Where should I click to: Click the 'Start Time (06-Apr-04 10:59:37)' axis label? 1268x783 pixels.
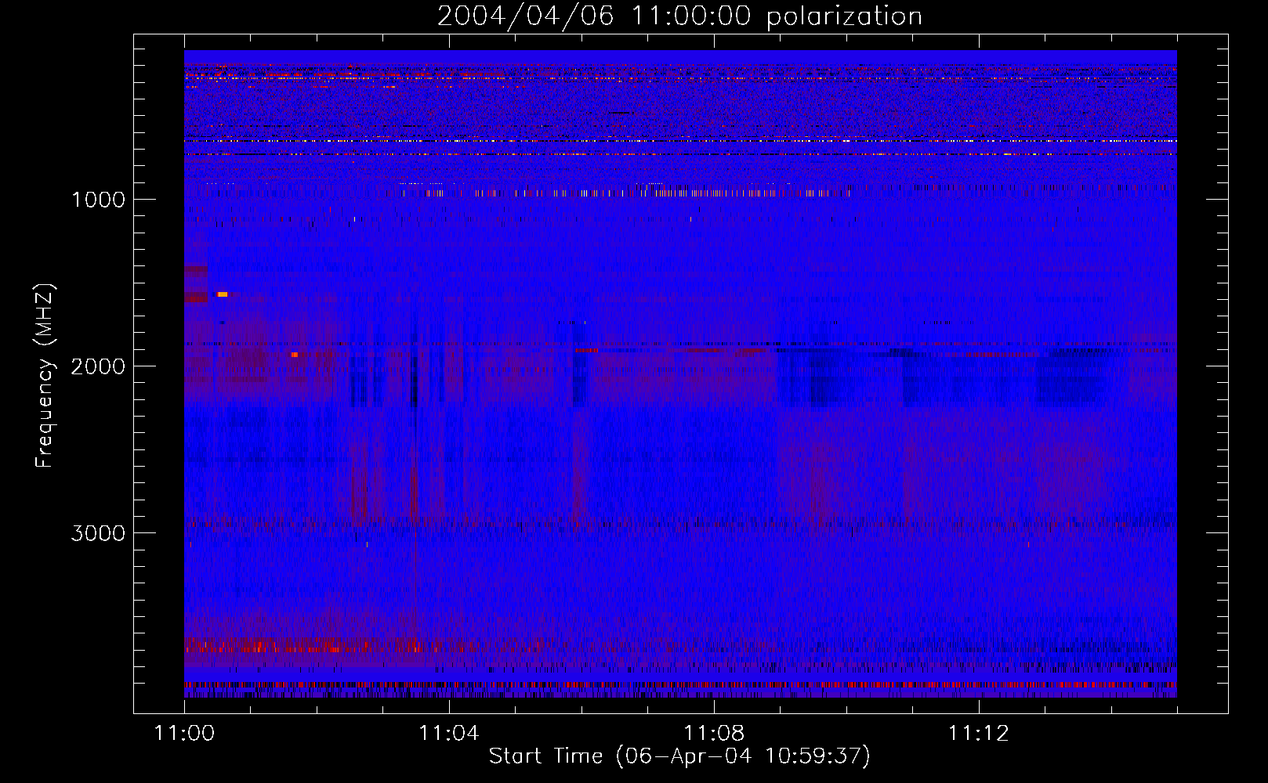(x=679, y=756)
